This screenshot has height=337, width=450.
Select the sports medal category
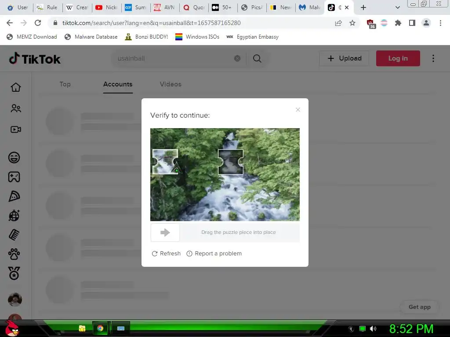(14, 273)
